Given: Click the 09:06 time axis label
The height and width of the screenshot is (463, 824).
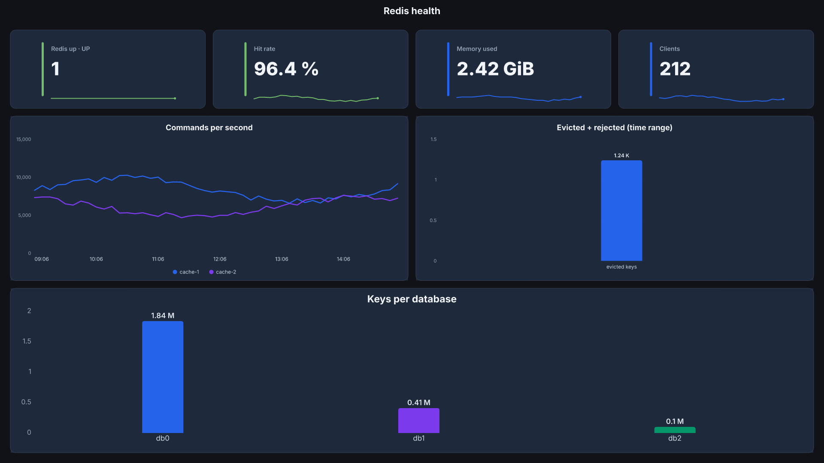Looking at the screenshot, I should point(42,259).
